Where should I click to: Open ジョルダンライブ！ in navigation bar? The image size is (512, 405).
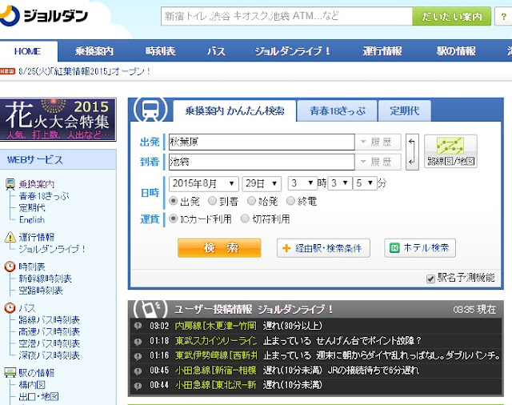coord(293,51)
